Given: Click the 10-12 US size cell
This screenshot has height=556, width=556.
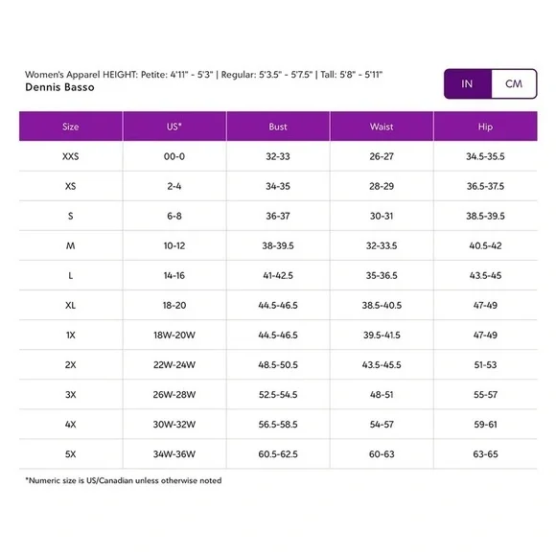Looking at the screenshot, I should click(174, 245).
